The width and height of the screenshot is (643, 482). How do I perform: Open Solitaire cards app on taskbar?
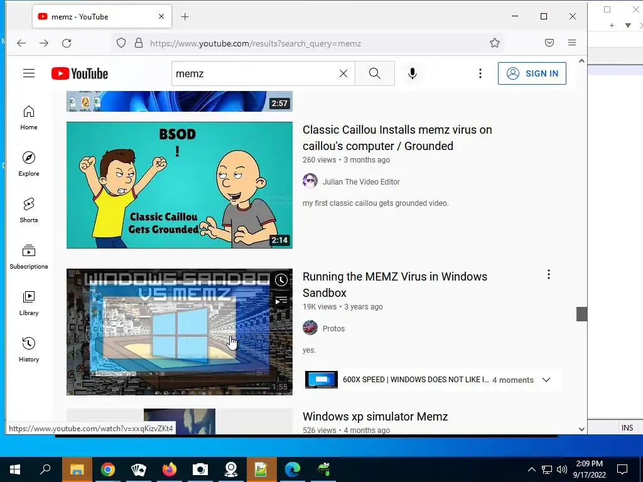139,469
